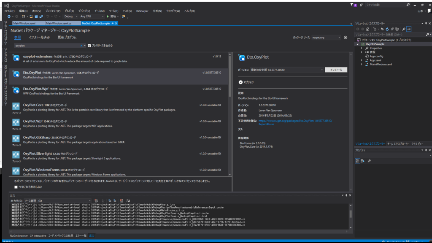Image resolution: width=432 pixels, height=243 pixels.
Task: Click the Save All icon on the toolbar
Action: click(41, 16)
